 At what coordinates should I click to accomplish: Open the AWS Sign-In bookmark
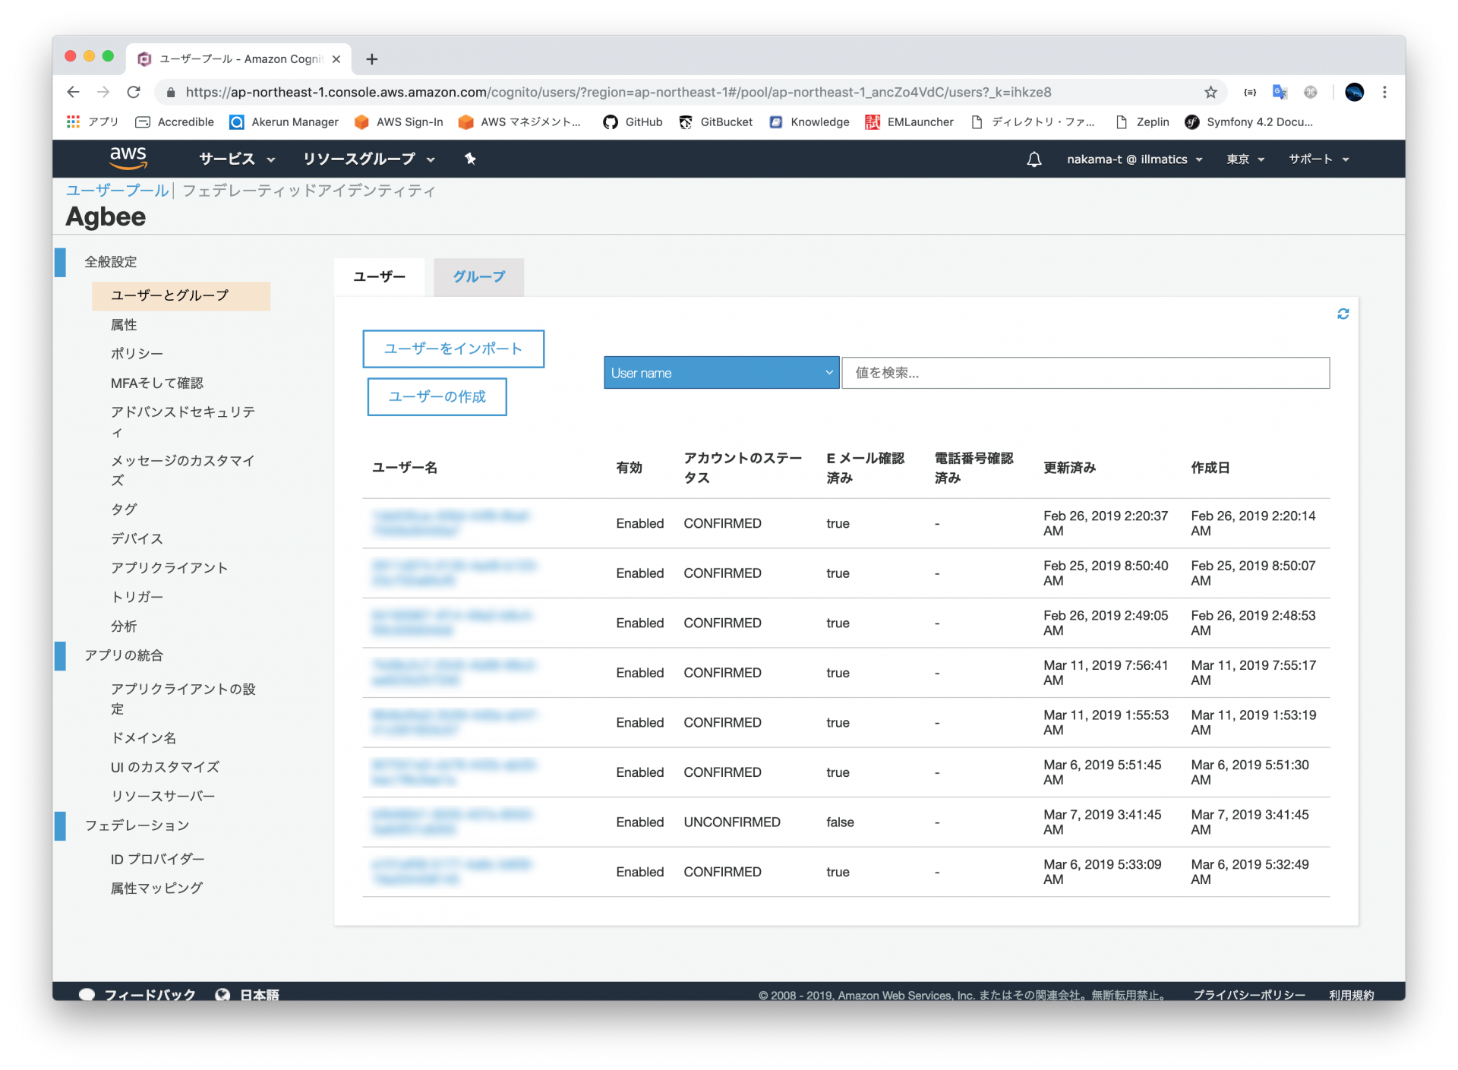click(399, 122)
